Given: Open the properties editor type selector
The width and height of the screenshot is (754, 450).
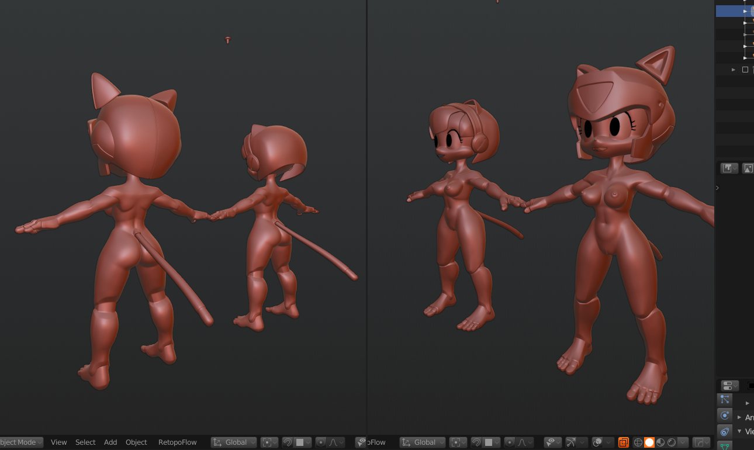Looking at the screenshot, I should point(729,386).
